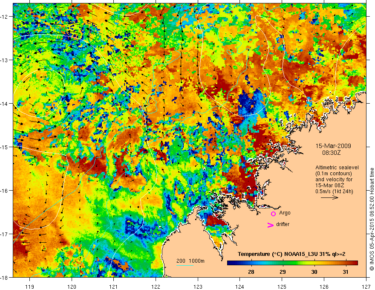The width and height of the screenshot is (375, 290).
Task: Click longitude axis label 125
Action: tap(282, 287)
